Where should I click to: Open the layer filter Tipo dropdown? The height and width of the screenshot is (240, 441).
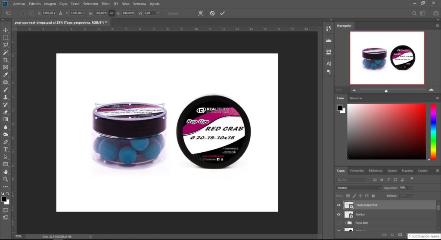click(x=351, y=180)
